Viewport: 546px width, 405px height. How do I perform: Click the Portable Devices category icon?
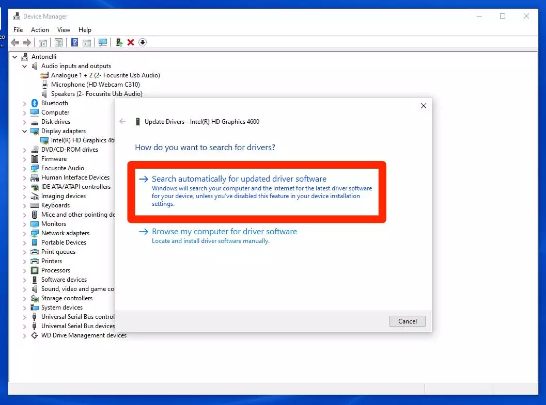tap(35, 242)
